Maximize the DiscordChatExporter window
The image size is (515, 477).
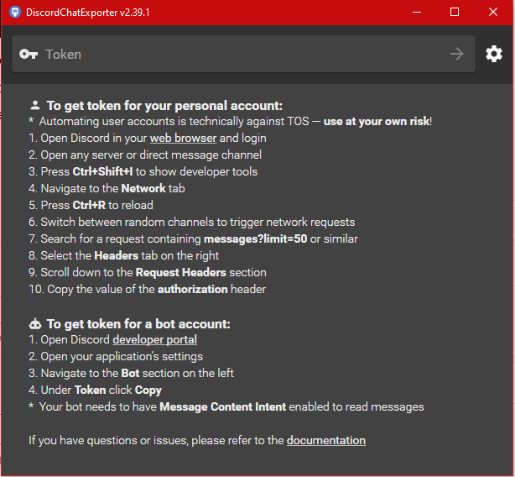click(455, 13)
